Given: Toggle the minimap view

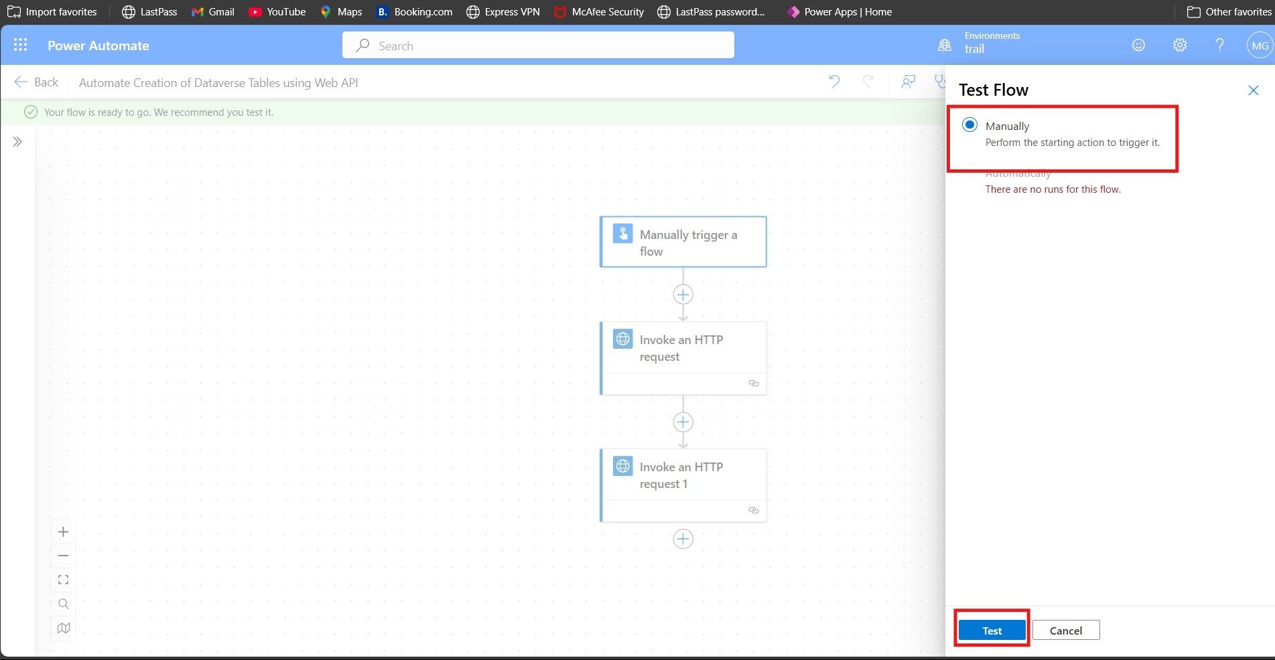Looking at the screenshot, I should coord(63,628).
